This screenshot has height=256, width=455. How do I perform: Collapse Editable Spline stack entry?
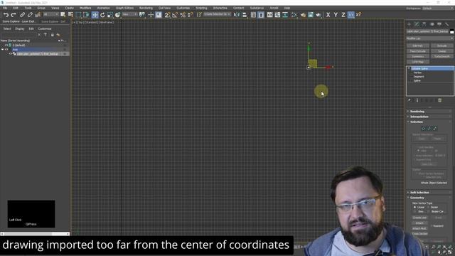[x=409, y=68]
